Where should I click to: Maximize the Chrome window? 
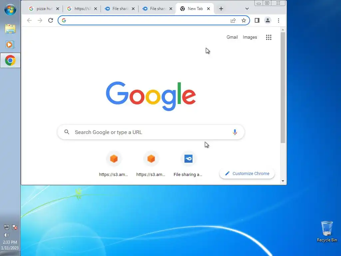click(267, 3)
